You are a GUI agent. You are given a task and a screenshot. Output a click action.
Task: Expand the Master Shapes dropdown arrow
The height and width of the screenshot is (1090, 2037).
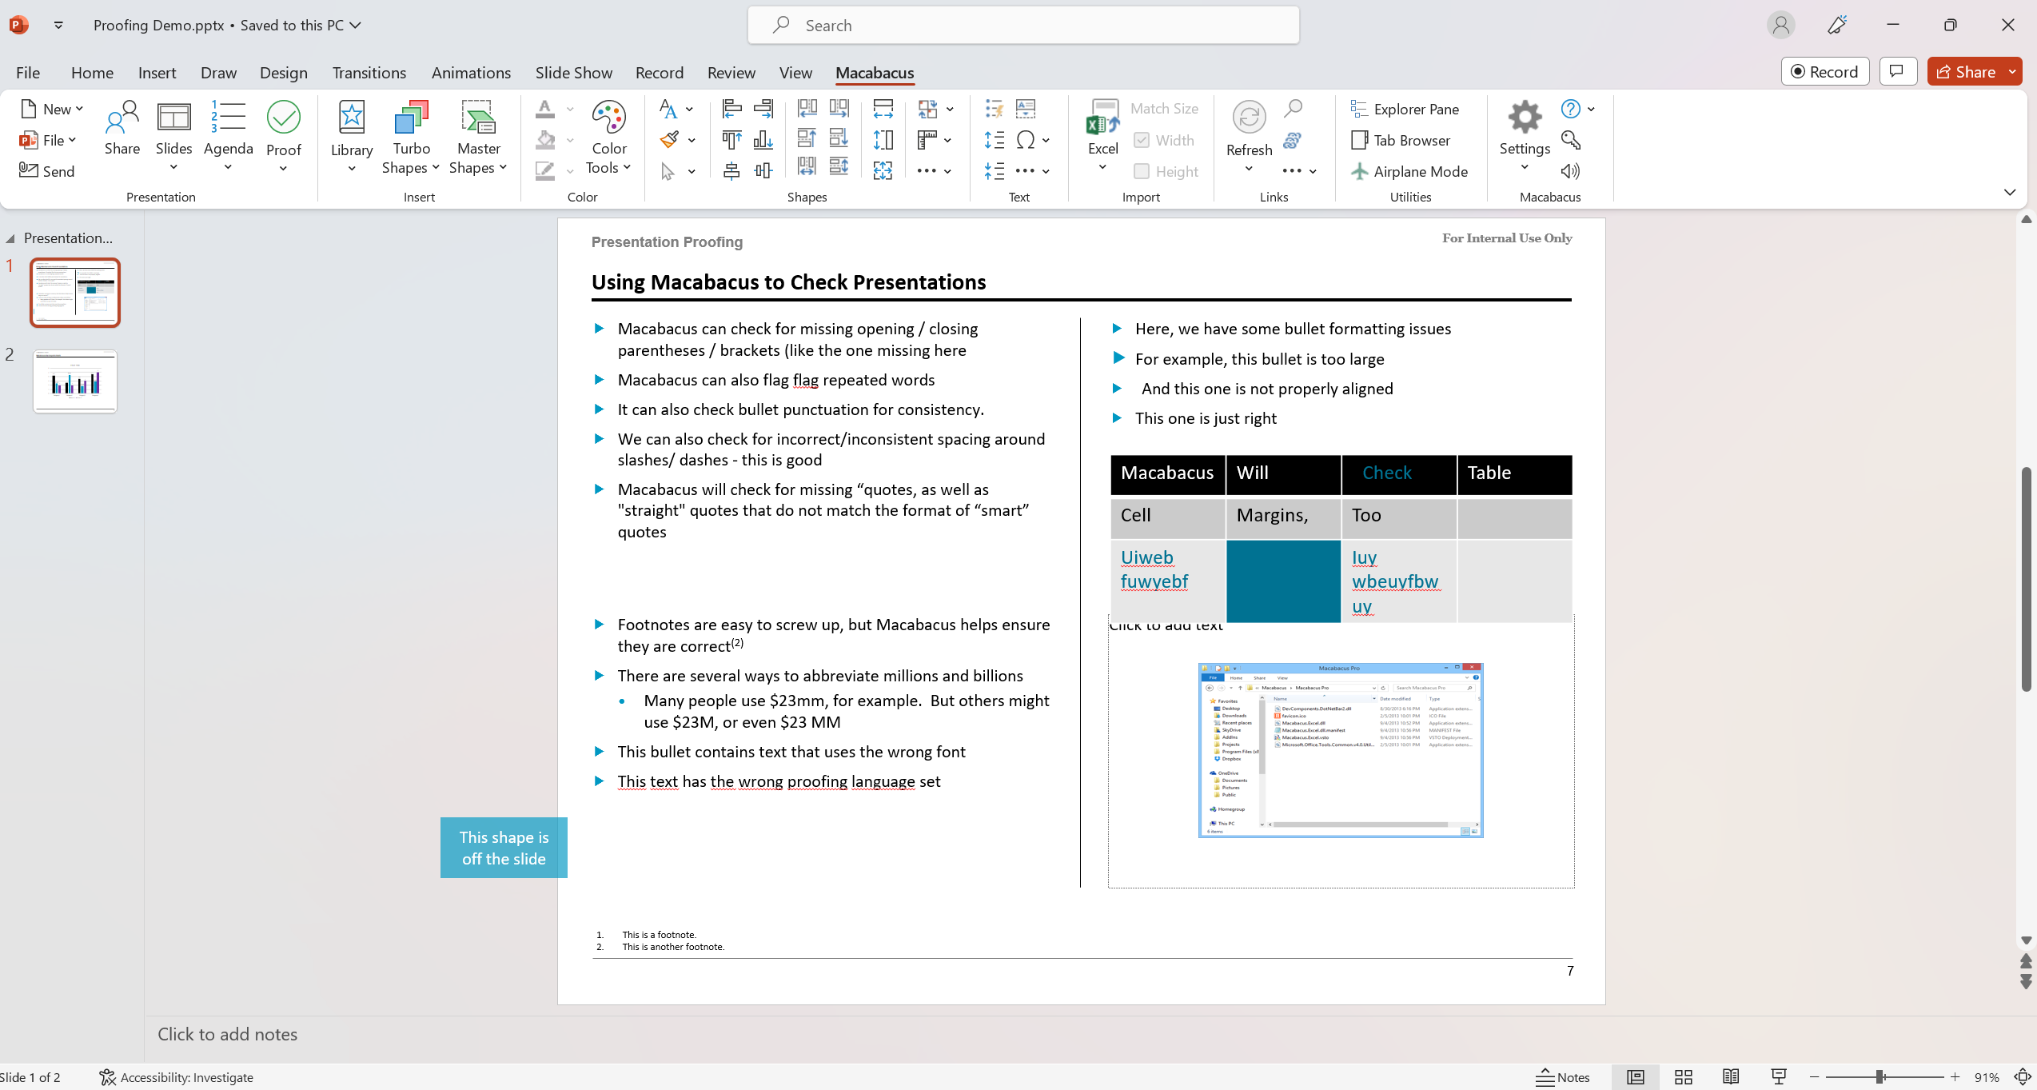(503, 167)
